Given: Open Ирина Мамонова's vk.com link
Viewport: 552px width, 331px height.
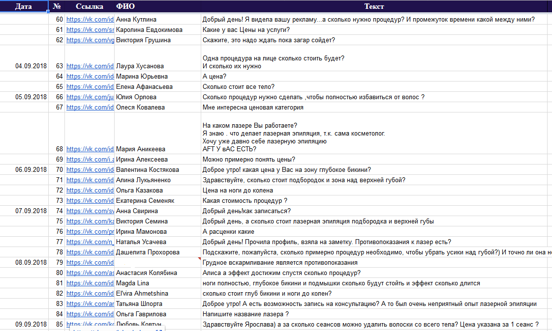Looking at the screenshot, I should [90, 232].
